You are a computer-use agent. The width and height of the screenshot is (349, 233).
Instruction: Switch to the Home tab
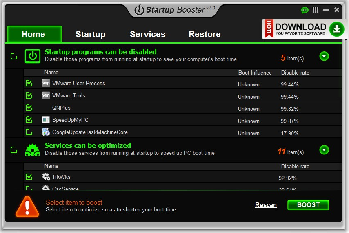pos(34,34)
